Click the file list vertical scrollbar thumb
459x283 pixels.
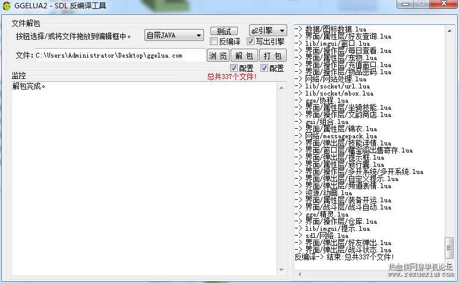coord(449,248)
